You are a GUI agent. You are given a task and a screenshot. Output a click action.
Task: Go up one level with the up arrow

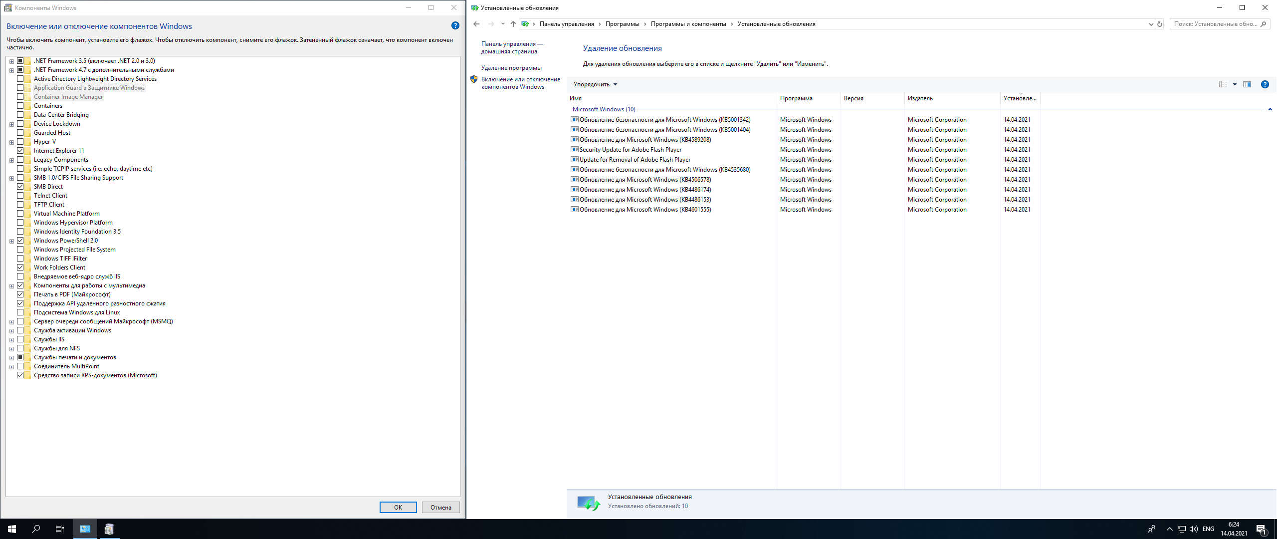[513, 24]
